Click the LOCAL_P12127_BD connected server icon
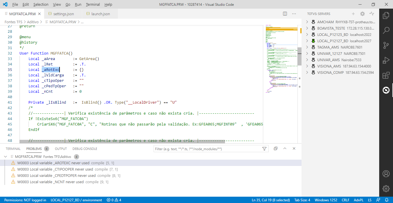Viewport: 393px width, 203px height. tap(314, 41)
